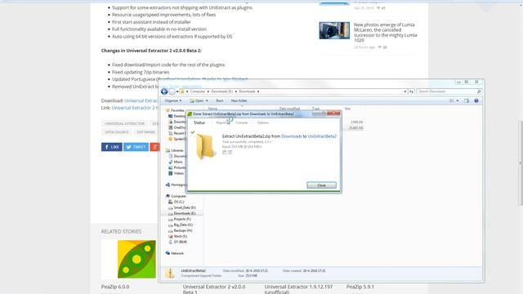Open the Universal Extractor 2 v2.0.0 Beta 1 story
Viewport: 523px width, 294px height.
[x=214, y=289]
